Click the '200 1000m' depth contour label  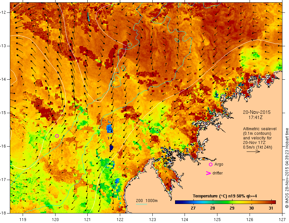(x=147, y=201)
